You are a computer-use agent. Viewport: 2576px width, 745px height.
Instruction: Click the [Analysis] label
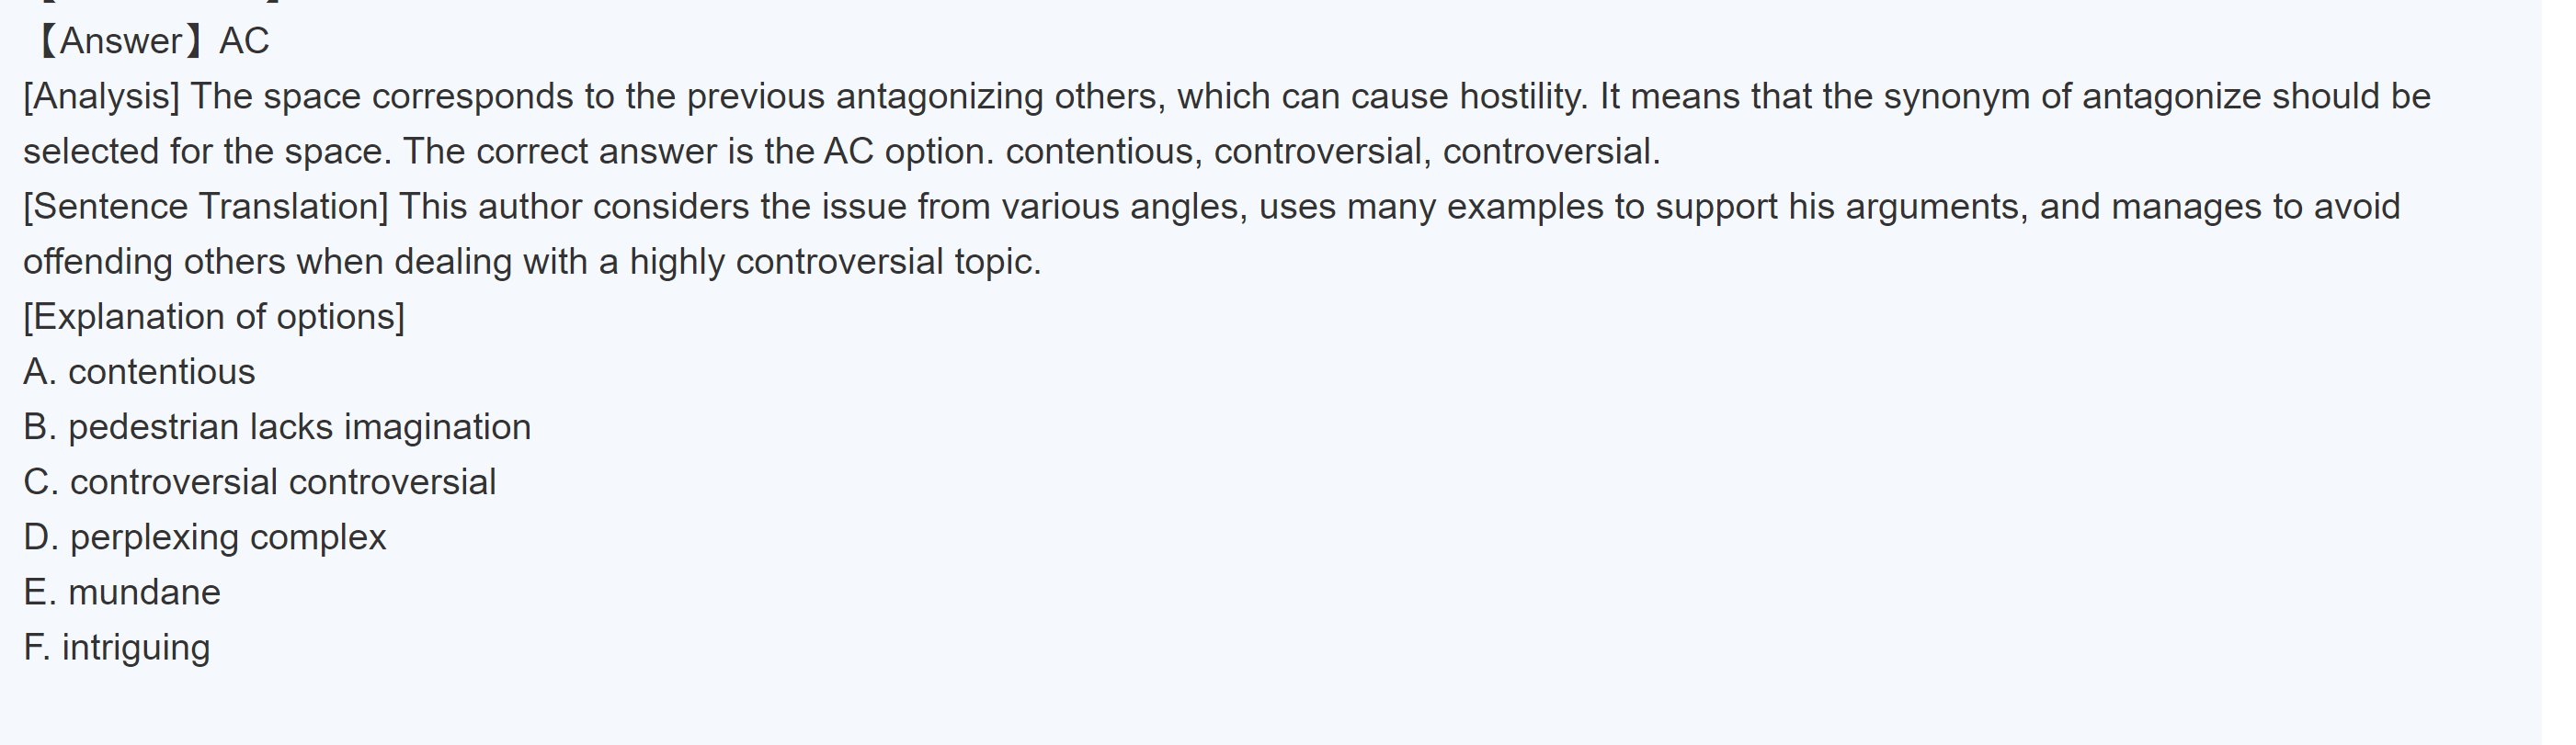(101, 96)
